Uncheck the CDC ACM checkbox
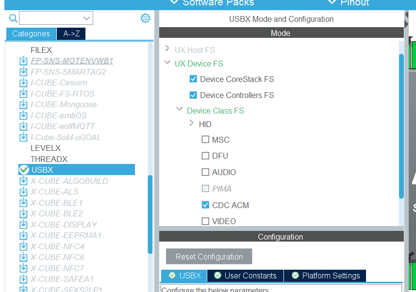The height and width of the screenshot is (292, 416). pos(205,205)
